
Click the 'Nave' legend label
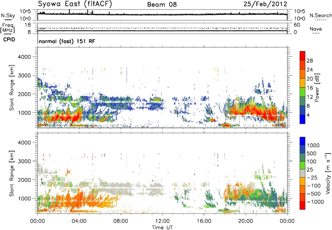[x=316, y=29]
